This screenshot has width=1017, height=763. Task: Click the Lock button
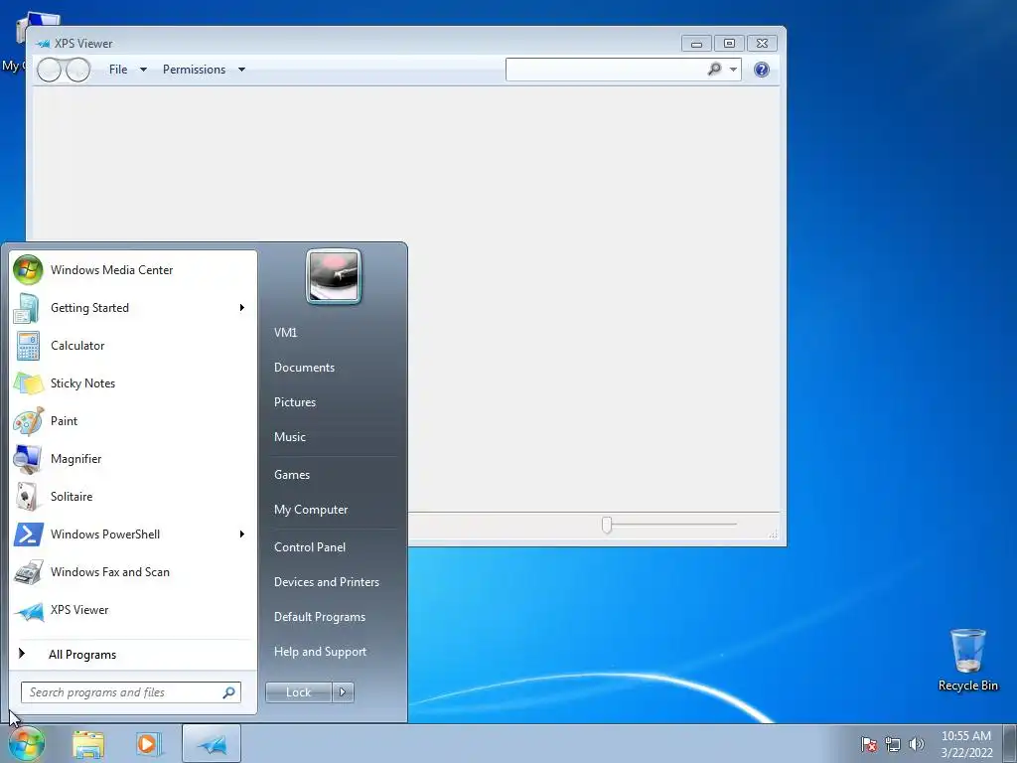pos(298,692)
